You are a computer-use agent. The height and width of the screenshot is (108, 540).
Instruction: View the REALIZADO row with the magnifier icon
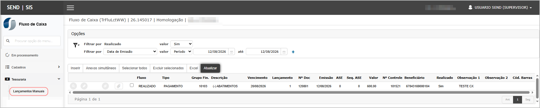pyautogui.click(x=73, y=86)
